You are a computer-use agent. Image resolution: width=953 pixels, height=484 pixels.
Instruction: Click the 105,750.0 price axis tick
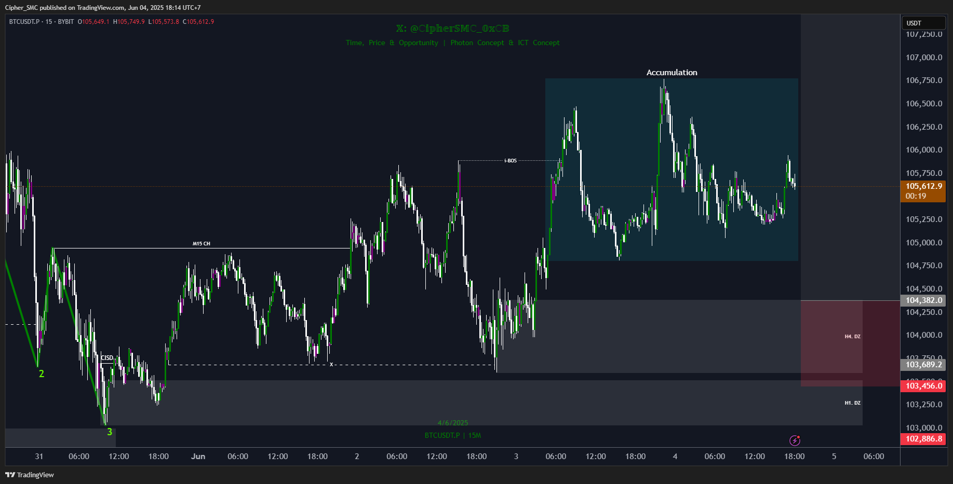click(924, 173)
